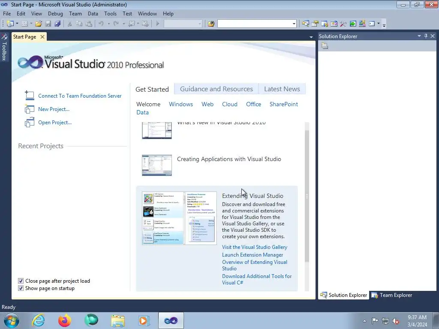439x329 pixels.
Task: Click Visit the Visual Studio Gallery link
Action: coord(255,247)
